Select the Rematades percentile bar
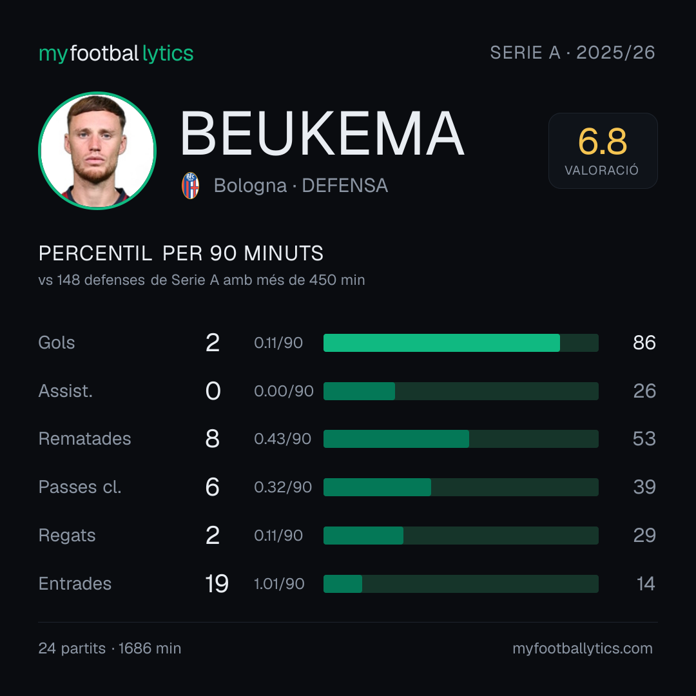The width and height of the screenshot is (696, 696). click(x=461, y=439)
